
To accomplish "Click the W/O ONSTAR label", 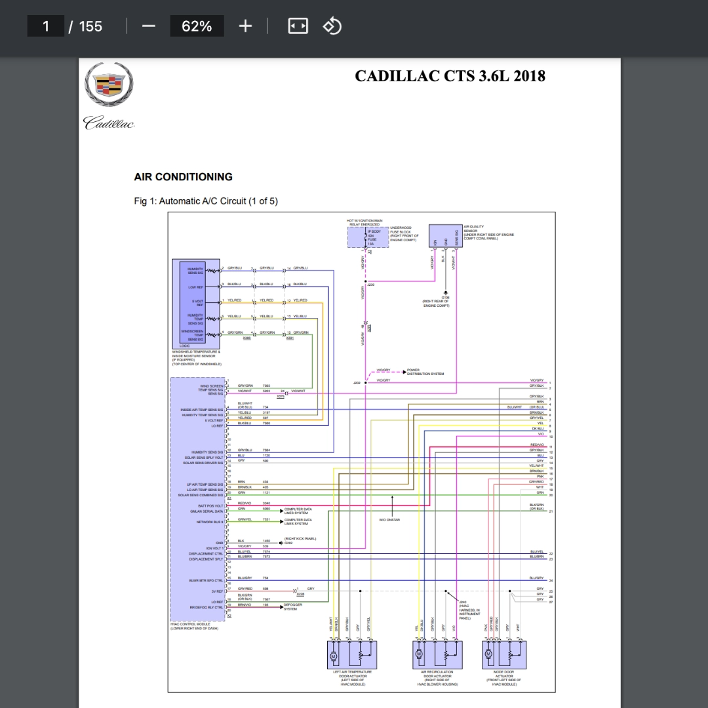I will tap(389, 520).
